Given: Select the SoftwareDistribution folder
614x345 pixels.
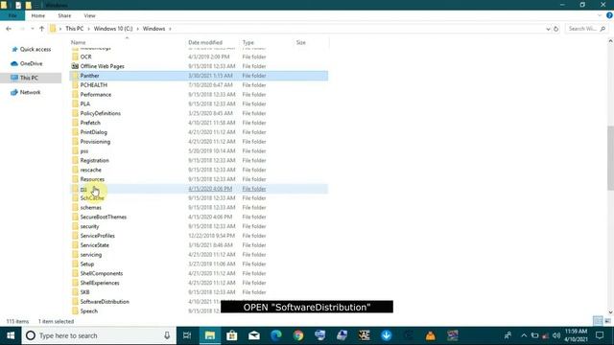Looking at the screenshot, I should pyautogui.click(x=105, y=302).
